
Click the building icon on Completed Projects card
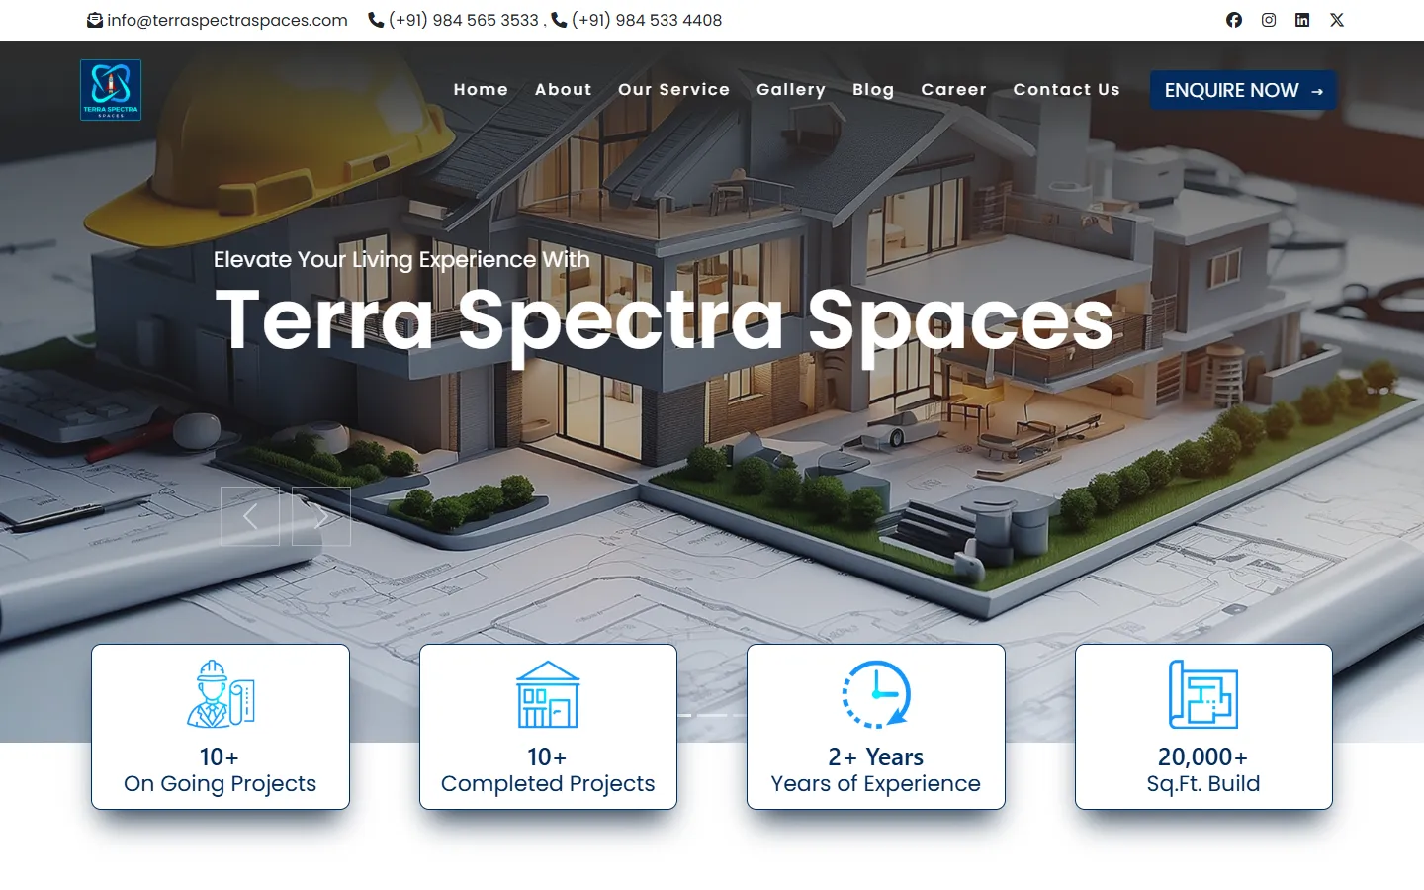pyautogui.click(x=548, y=694)
